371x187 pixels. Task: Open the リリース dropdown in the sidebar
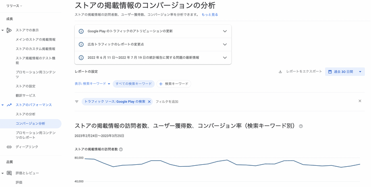14,6
